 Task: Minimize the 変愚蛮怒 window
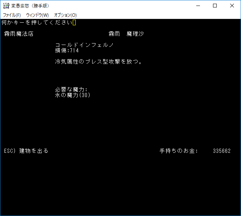[197, 6]
